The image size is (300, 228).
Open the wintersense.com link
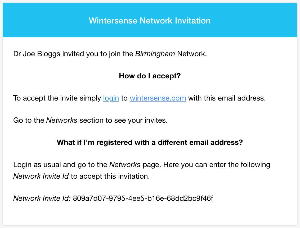pos(158,98)
